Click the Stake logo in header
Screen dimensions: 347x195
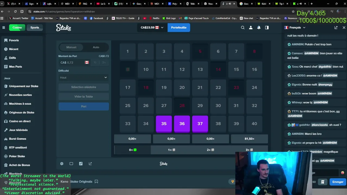pos(63,28)
